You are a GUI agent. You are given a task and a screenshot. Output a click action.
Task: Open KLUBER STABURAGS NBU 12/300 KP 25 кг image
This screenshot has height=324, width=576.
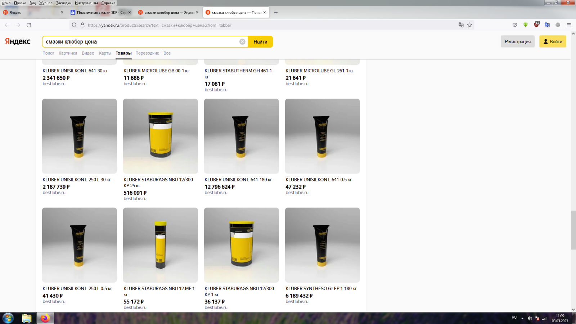[161, 136]
